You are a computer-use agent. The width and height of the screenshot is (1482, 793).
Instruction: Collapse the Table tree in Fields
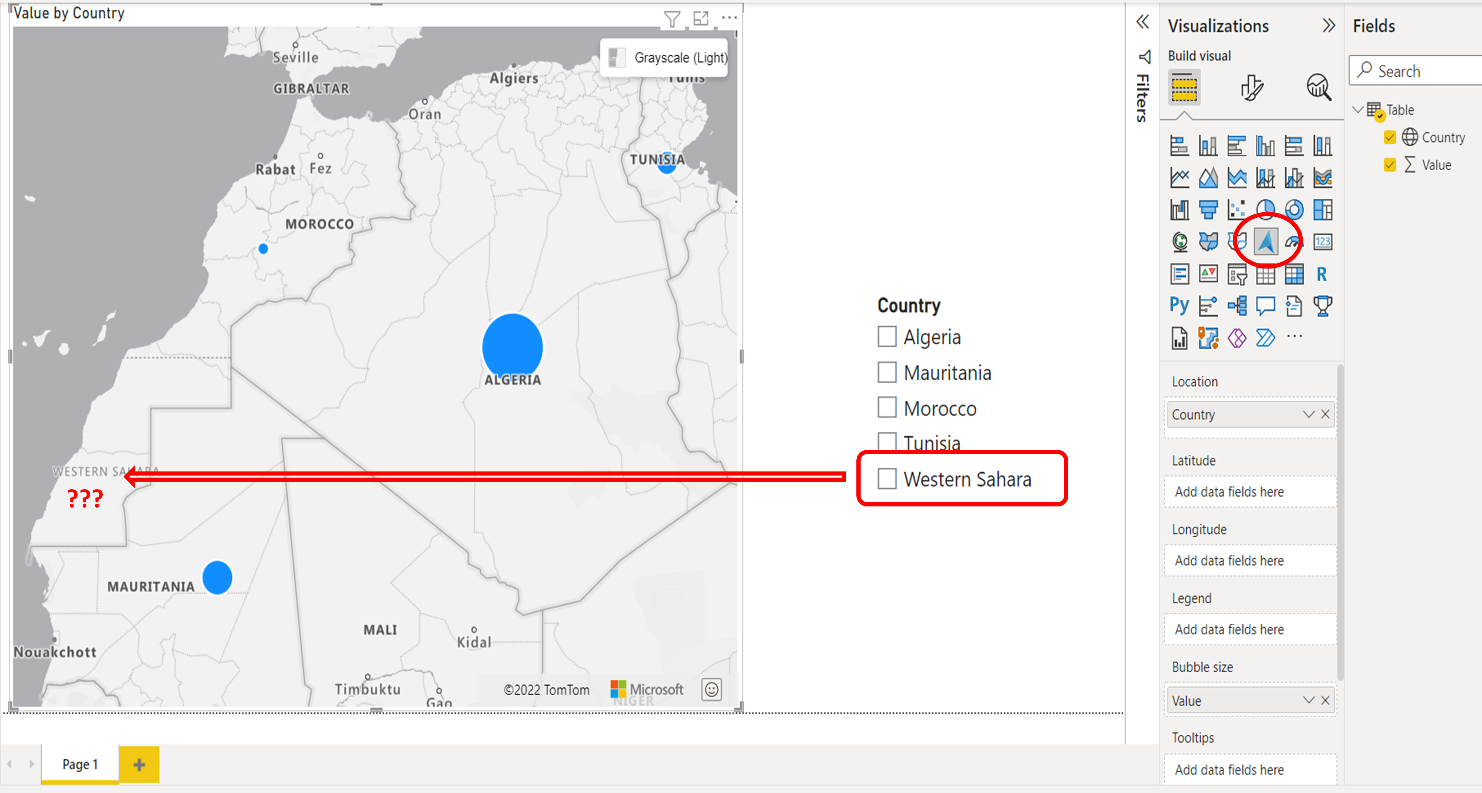pyautogui.click(x=1358, y=110)
